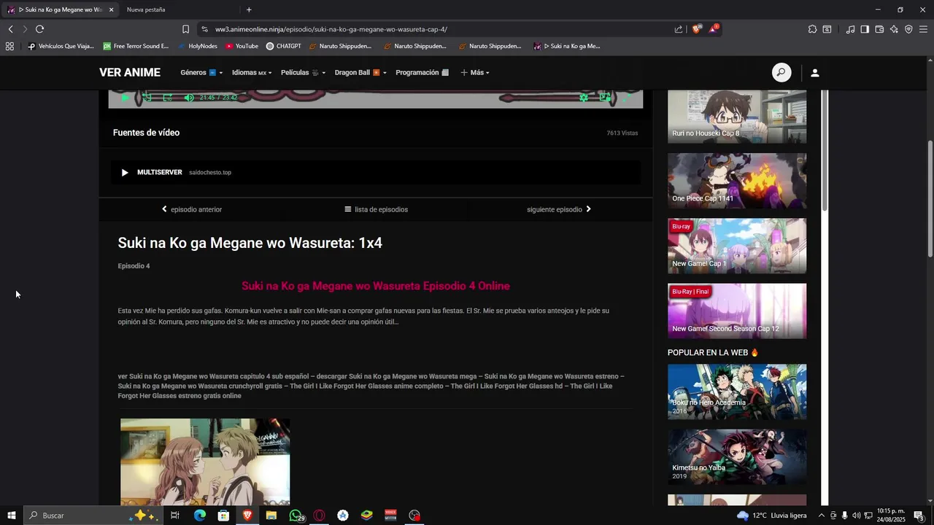Open the playlist music note icon
Screen dimensions: 934x525
(x=850, y=29)
